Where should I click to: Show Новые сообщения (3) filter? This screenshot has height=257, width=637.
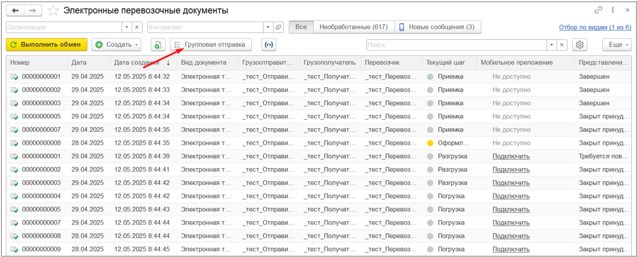tap(437, 27)
